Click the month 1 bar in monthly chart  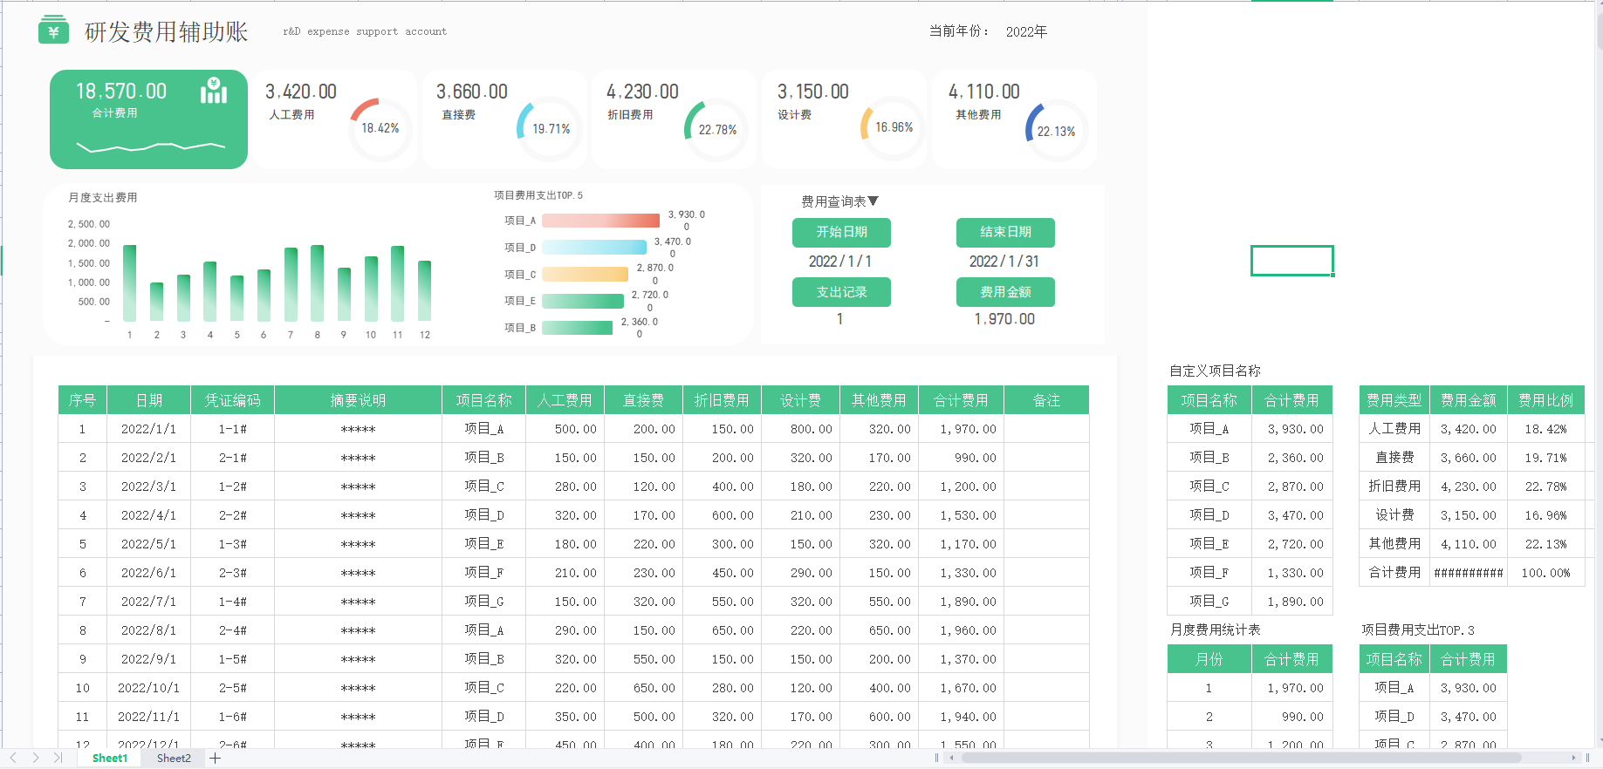[x=129, y=283]
